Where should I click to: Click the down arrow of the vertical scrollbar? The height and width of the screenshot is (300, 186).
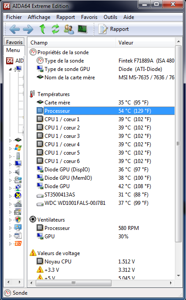tap(179, 276)
